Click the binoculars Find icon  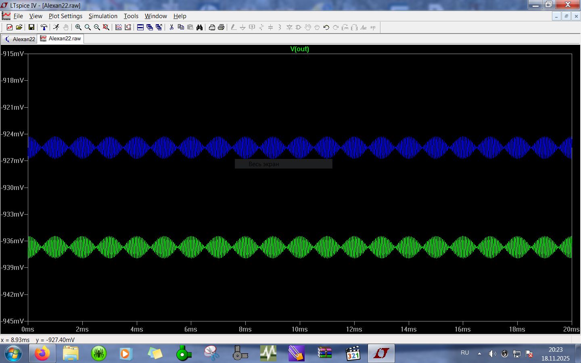(199, 27)
